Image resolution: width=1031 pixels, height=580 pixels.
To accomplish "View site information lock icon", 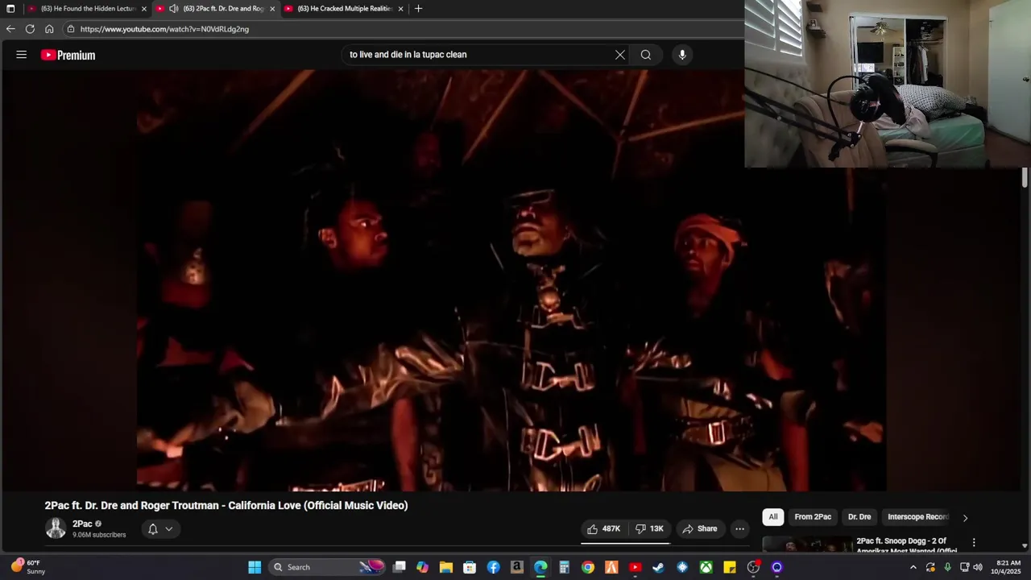I will (71, 29).
